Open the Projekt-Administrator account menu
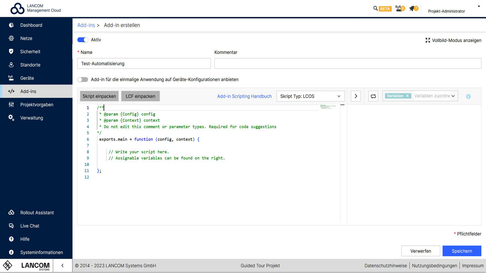The height and width of the screenshot is (273, 486). [446, 11]
